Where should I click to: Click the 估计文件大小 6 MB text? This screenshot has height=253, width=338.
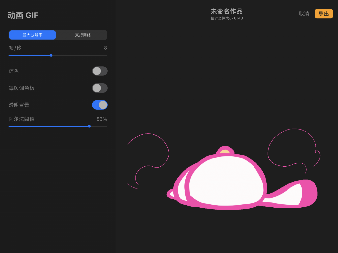pos(226,18)
